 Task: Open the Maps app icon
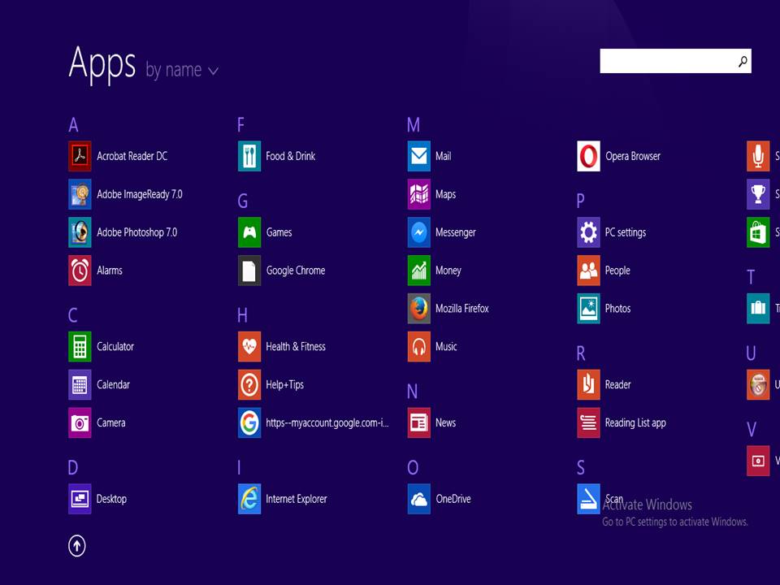[419, 194]
